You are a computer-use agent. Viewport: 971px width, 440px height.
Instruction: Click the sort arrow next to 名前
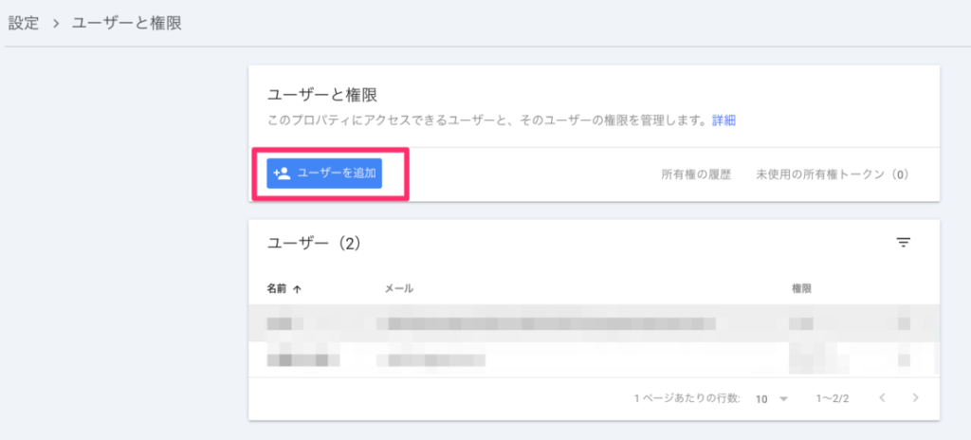[298, 288]
